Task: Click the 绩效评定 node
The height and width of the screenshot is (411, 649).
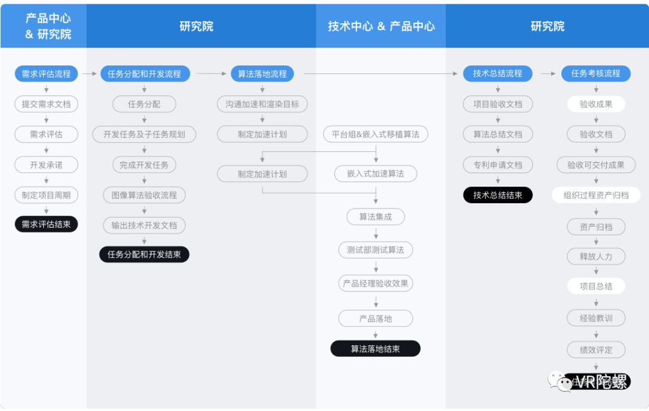Action: click(596, 350)
